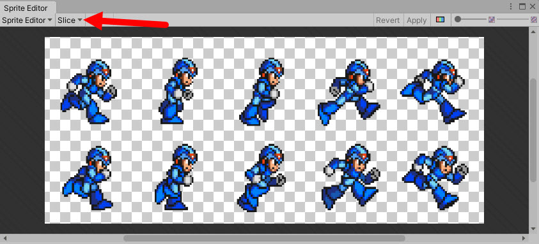
Task: Select the third sprite in top row
Action: 262,92
